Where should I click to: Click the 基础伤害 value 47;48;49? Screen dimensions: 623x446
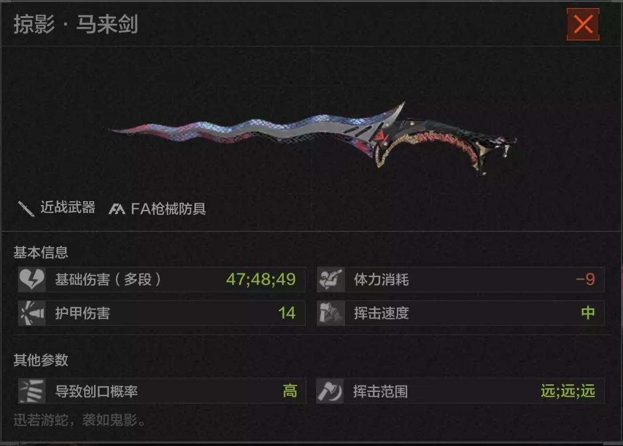261,279
